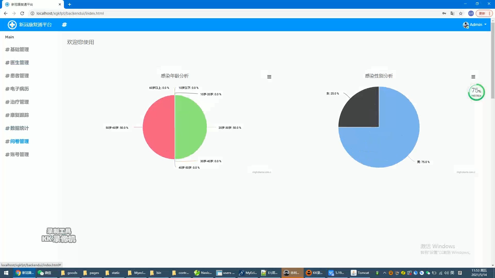The image size is (495, 278).
Task: Click the browser back arrow
Action: (6, 13)
